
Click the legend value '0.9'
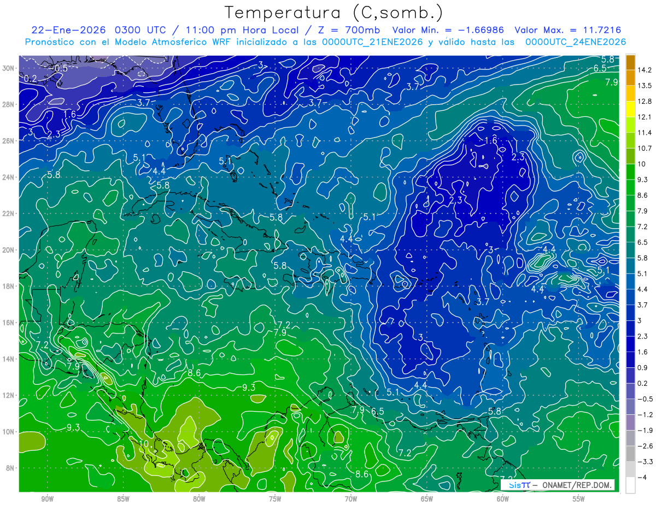click(642, 367)
